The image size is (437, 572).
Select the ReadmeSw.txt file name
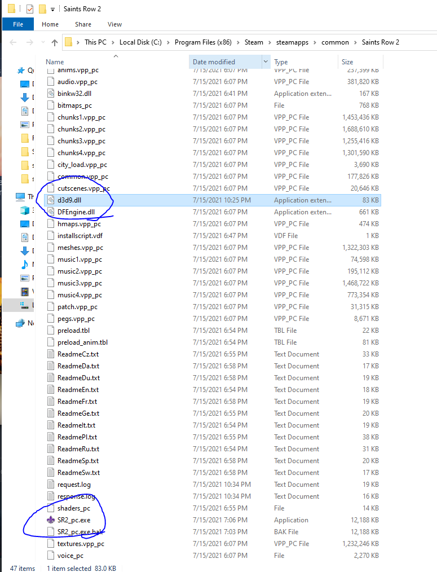(78, 472)
